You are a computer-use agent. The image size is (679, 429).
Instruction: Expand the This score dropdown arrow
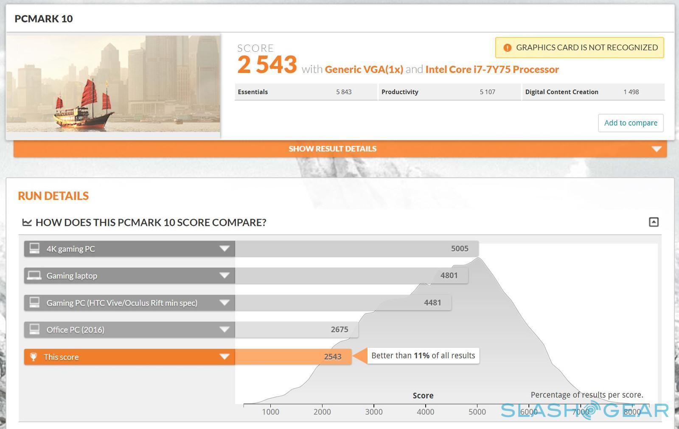pyautogui.click(x=224, y=357)
